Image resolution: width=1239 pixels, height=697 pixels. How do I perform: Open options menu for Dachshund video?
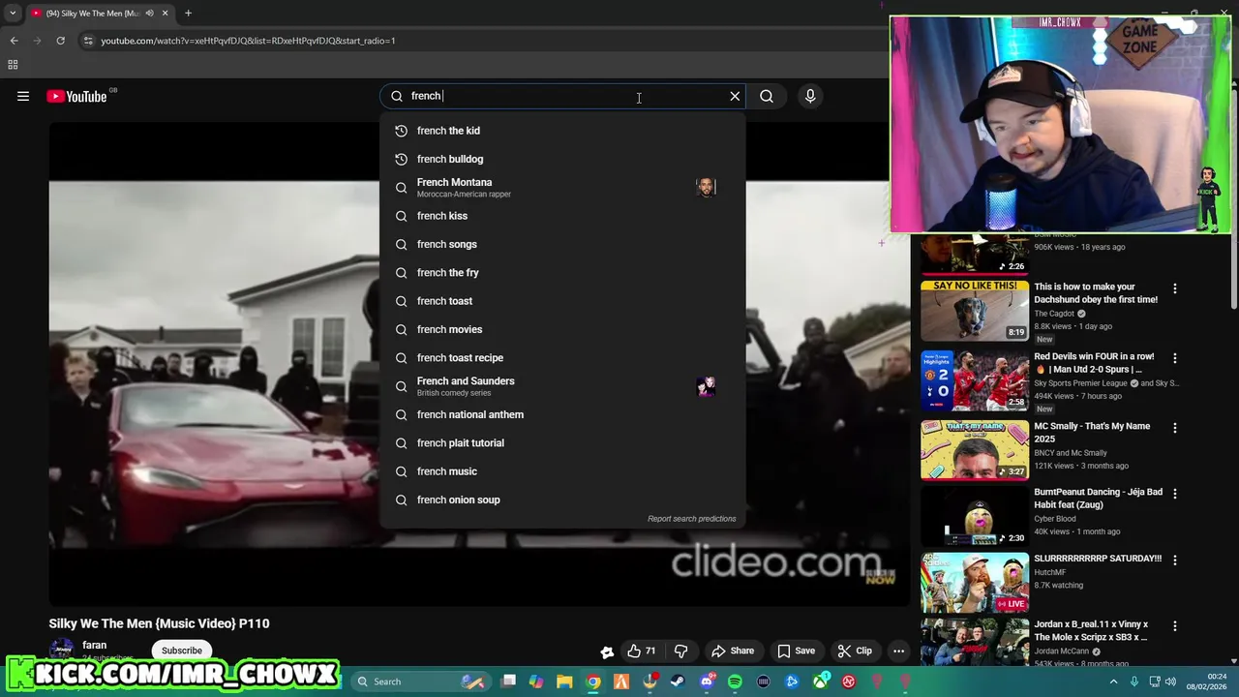pos(1175,288)
